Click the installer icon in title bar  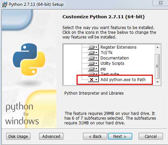point(4,4)
